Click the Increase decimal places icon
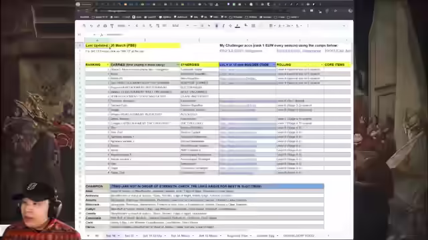 (158, 25)
